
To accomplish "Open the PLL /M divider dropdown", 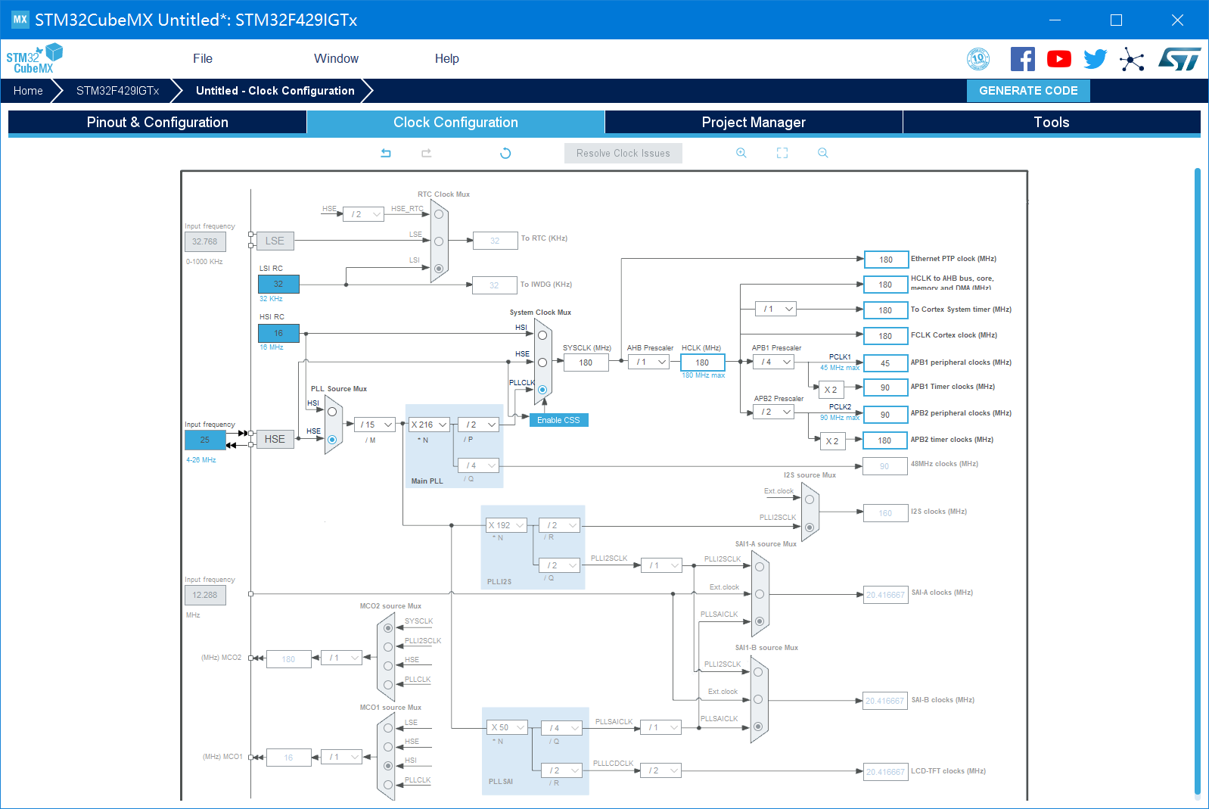I will coord(375,425).
